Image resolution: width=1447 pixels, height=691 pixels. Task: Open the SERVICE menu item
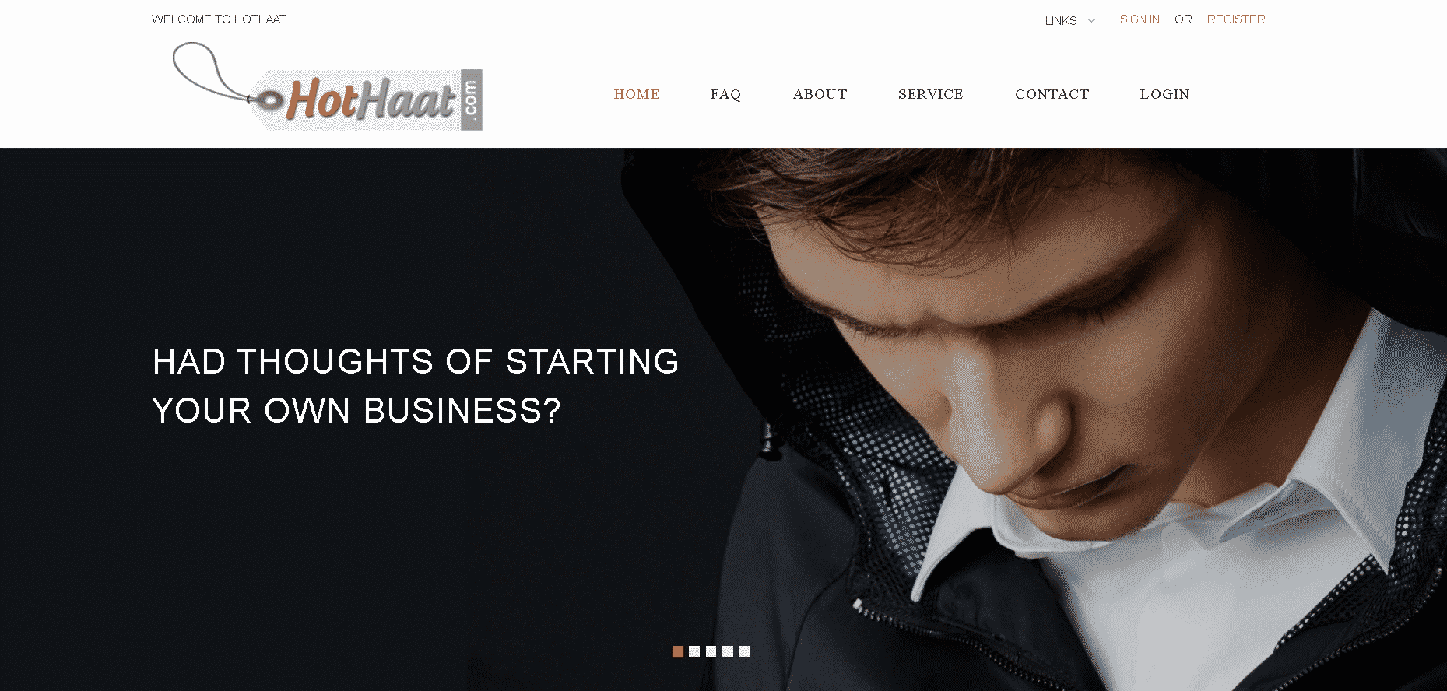tap(930, 94)
